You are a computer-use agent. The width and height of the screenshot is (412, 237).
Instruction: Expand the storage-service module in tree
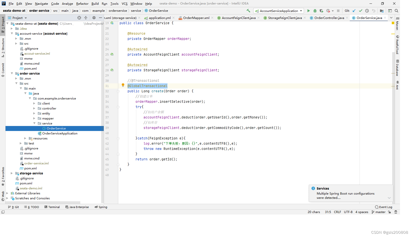point(12,173)
